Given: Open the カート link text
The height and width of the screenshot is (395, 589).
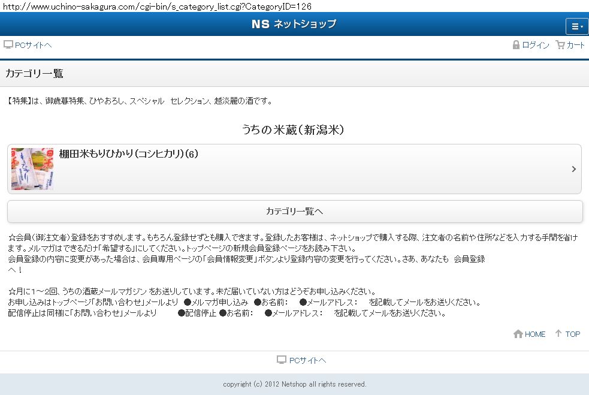Looking at the screenshot, I should pos(576,46).
